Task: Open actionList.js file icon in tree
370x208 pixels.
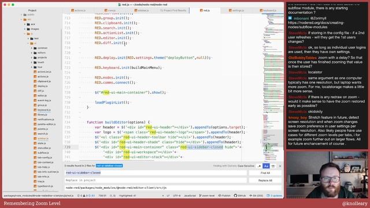Action: [x=35, y=72]
